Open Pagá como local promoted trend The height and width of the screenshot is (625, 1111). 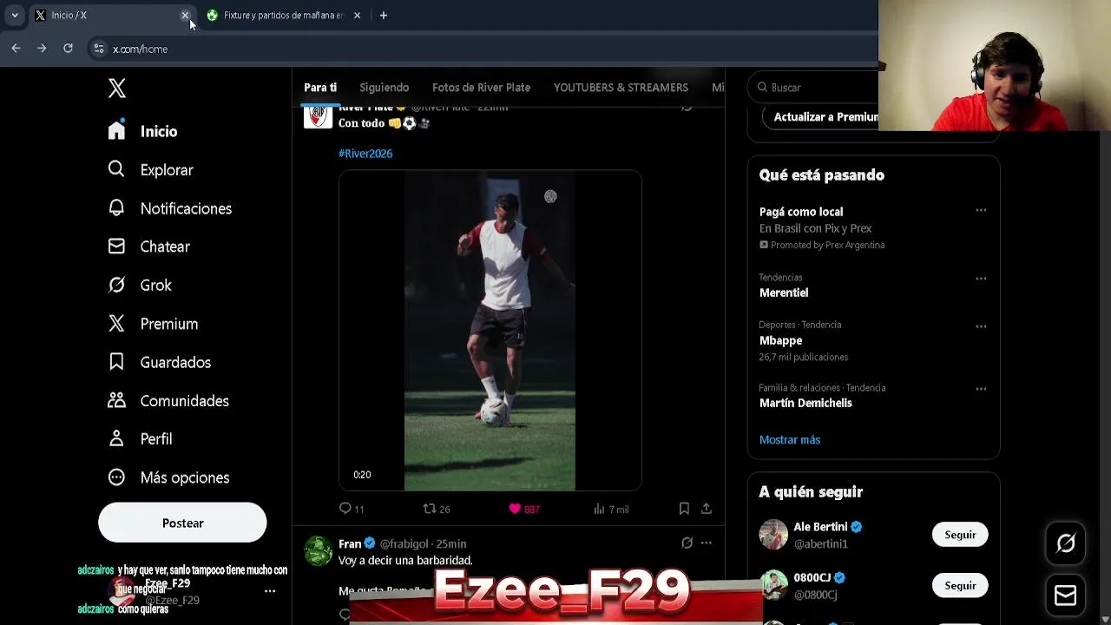coord(801,211)
